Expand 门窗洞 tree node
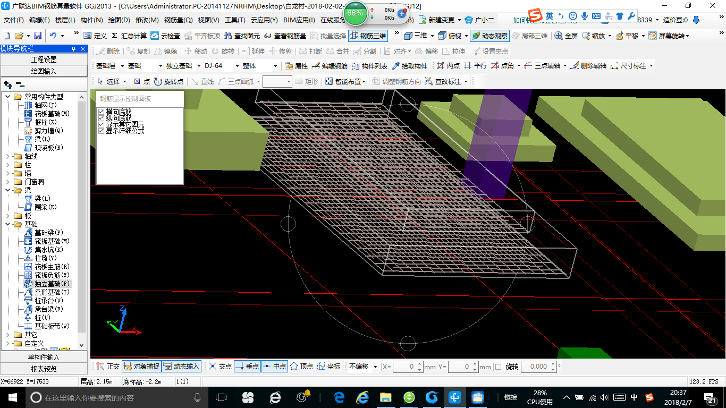This screenshot has width=726, height=408. (x=8, y=182)
